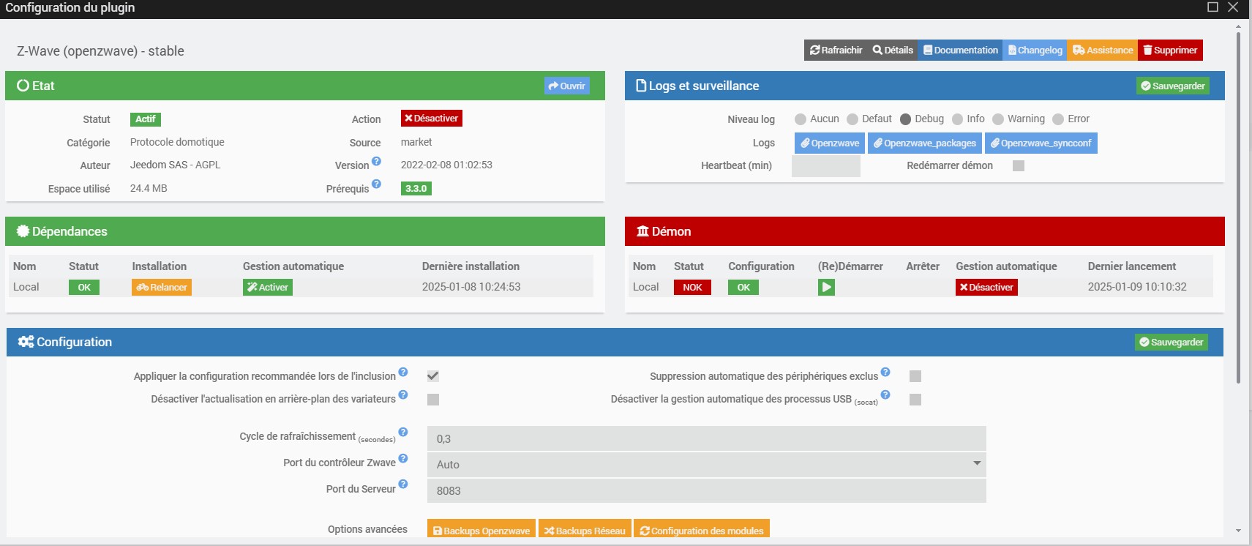Open the Openzwave log

click(x=830, y=143)
